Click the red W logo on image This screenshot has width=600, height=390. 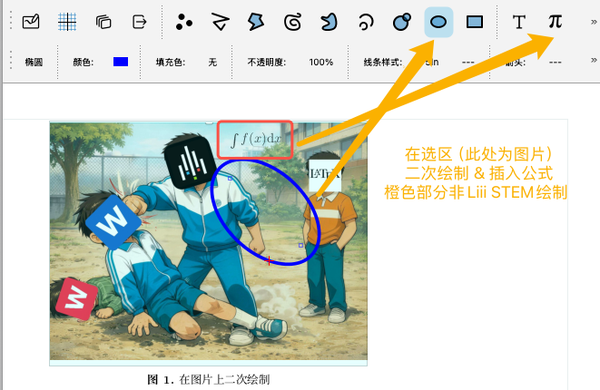pyautogui.click(x=77, y=299)
